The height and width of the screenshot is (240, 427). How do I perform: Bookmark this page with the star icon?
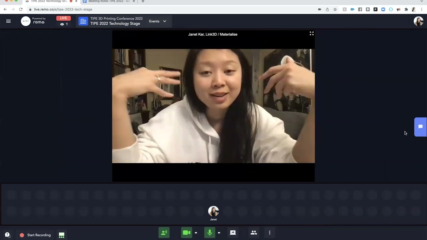point(335,9)
